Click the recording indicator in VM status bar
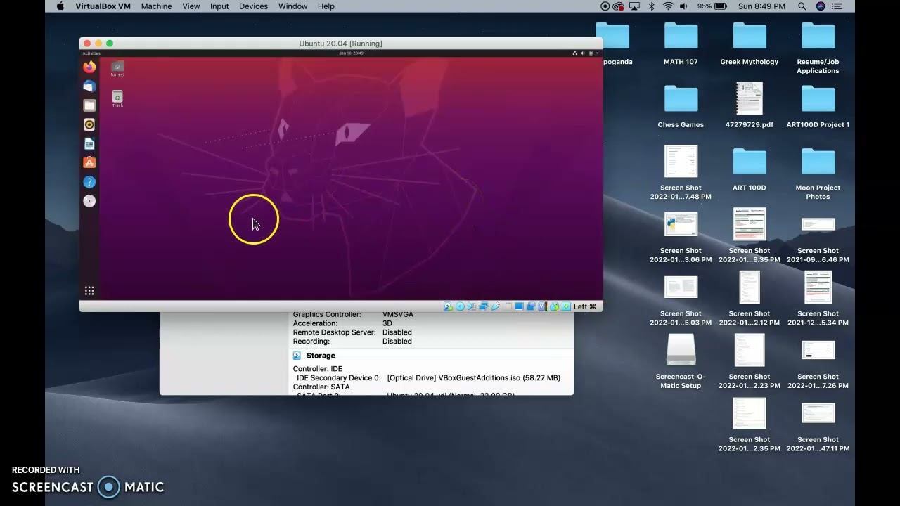The height and width of the screenshot is (506, 900). point(531,306)
